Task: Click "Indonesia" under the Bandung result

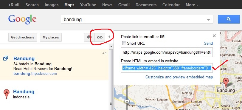Action: 21,97
